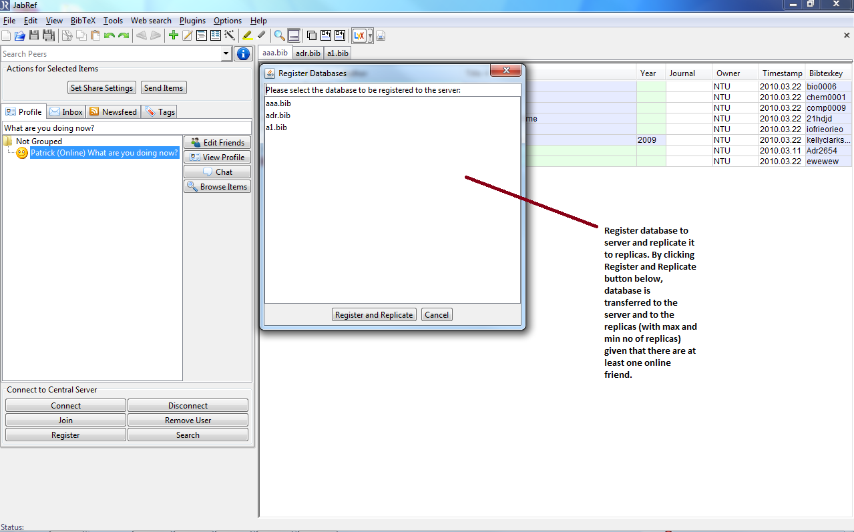Screen dimensions: 854x532
Task: Click the New database icon
Action: coord(6,35)
